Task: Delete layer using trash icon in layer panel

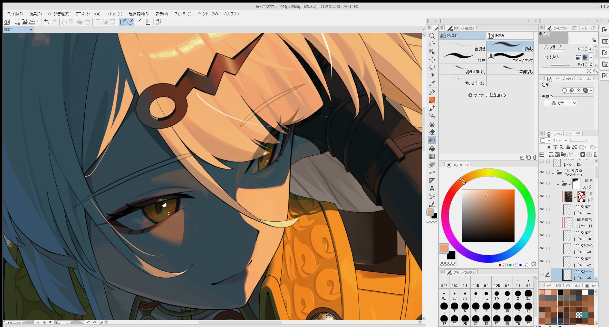Action: click(x=595, y=155)
